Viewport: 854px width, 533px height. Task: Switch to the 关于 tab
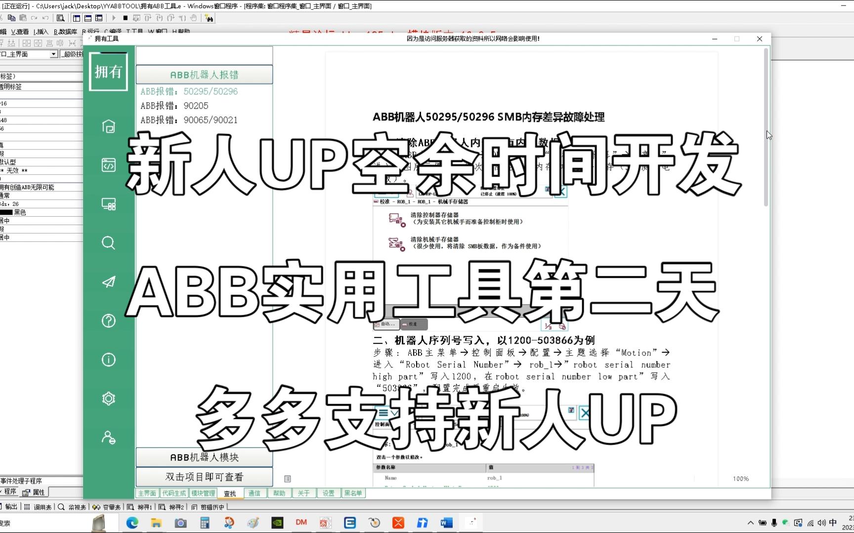tap(304, 493)
